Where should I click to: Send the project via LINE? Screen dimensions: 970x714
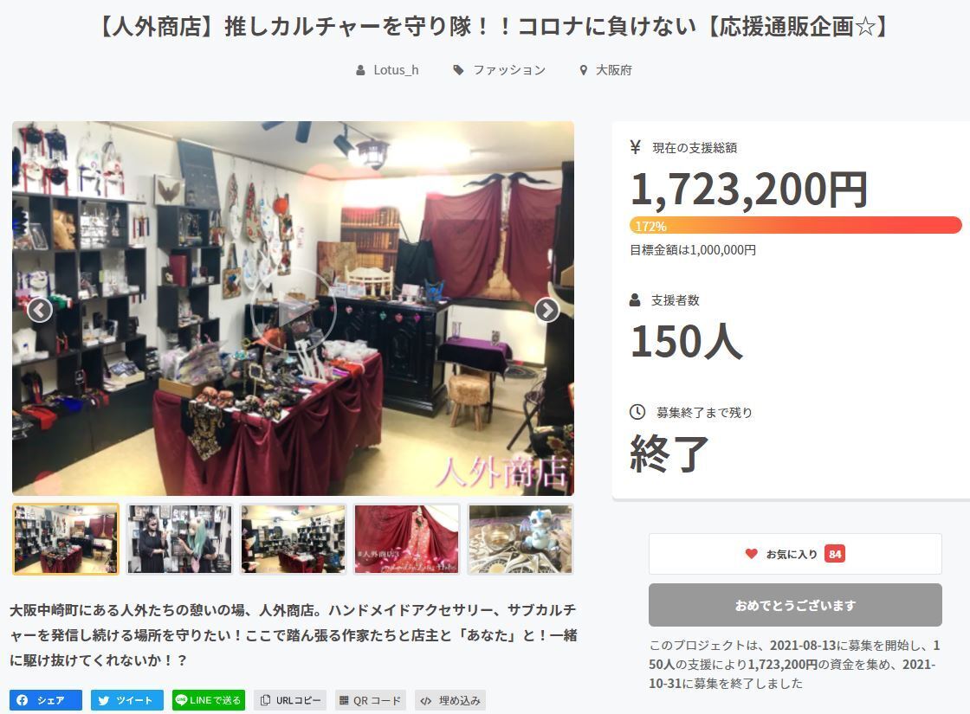coord(209,700)
